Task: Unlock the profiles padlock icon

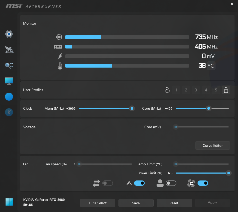Action: pos(226,90)
